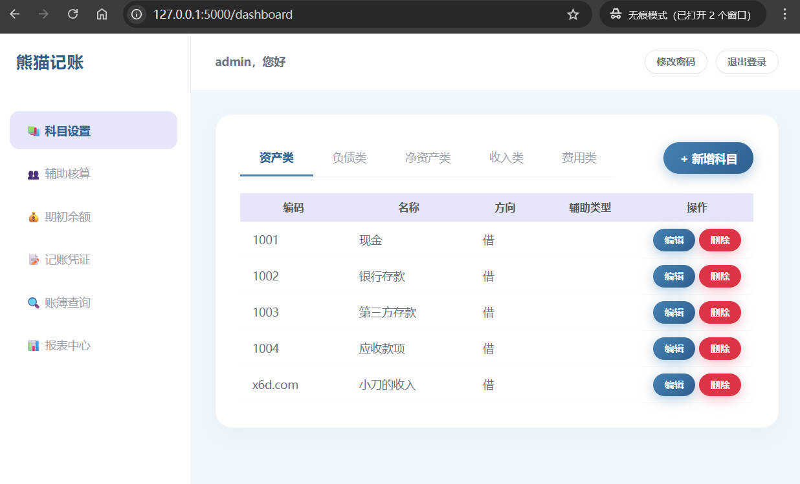The width and height of the screenshot is (800, 484).
Task: Open 修改密码 at the top right
Action: tap(676, 61)
